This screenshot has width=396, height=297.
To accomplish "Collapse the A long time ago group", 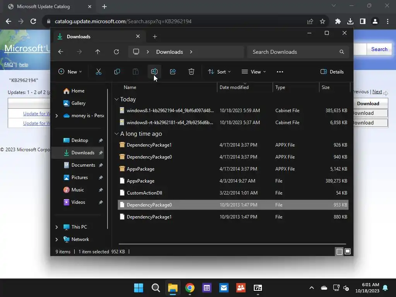I will pyautogui.click(x=116, y=133).
